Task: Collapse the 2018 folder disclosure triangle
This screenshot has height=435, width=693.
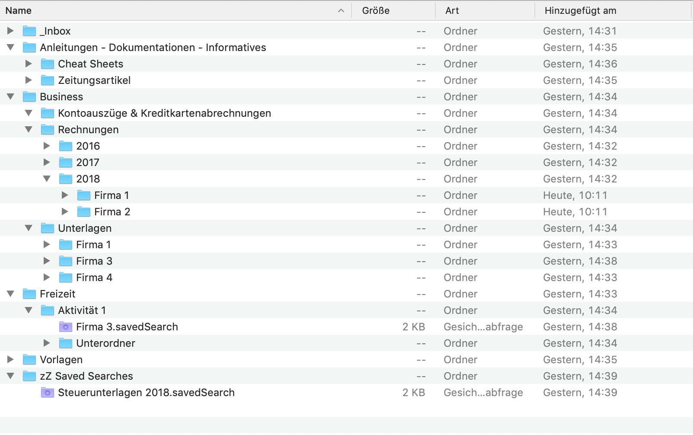Action: [47, 179]
